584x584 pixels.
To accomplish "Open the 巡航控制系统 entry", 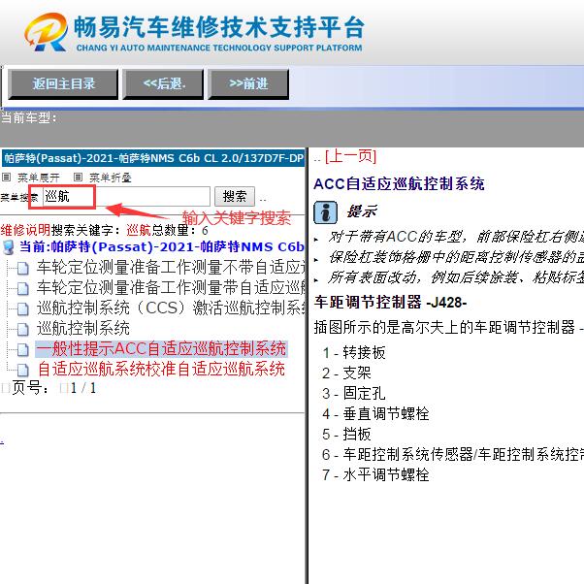I will pyautogui.click(x=83, y=329).
